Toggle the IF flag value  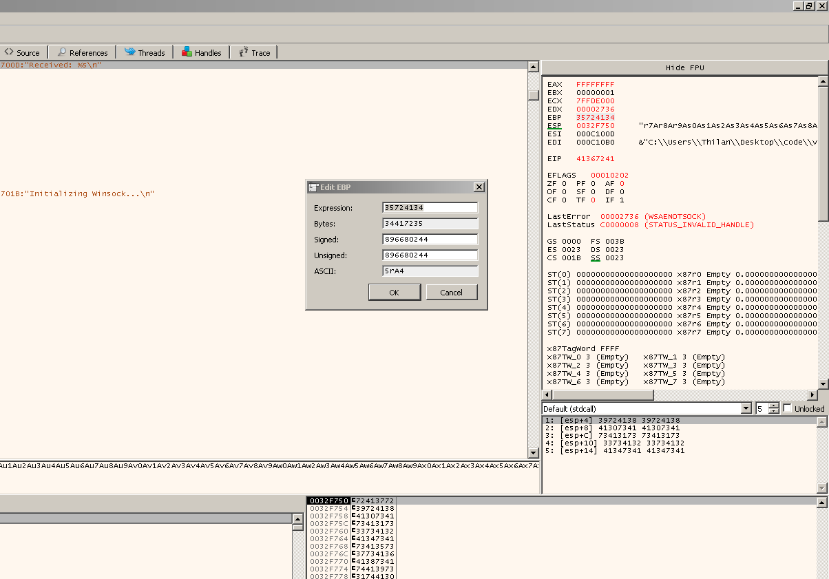coord(622,200)
